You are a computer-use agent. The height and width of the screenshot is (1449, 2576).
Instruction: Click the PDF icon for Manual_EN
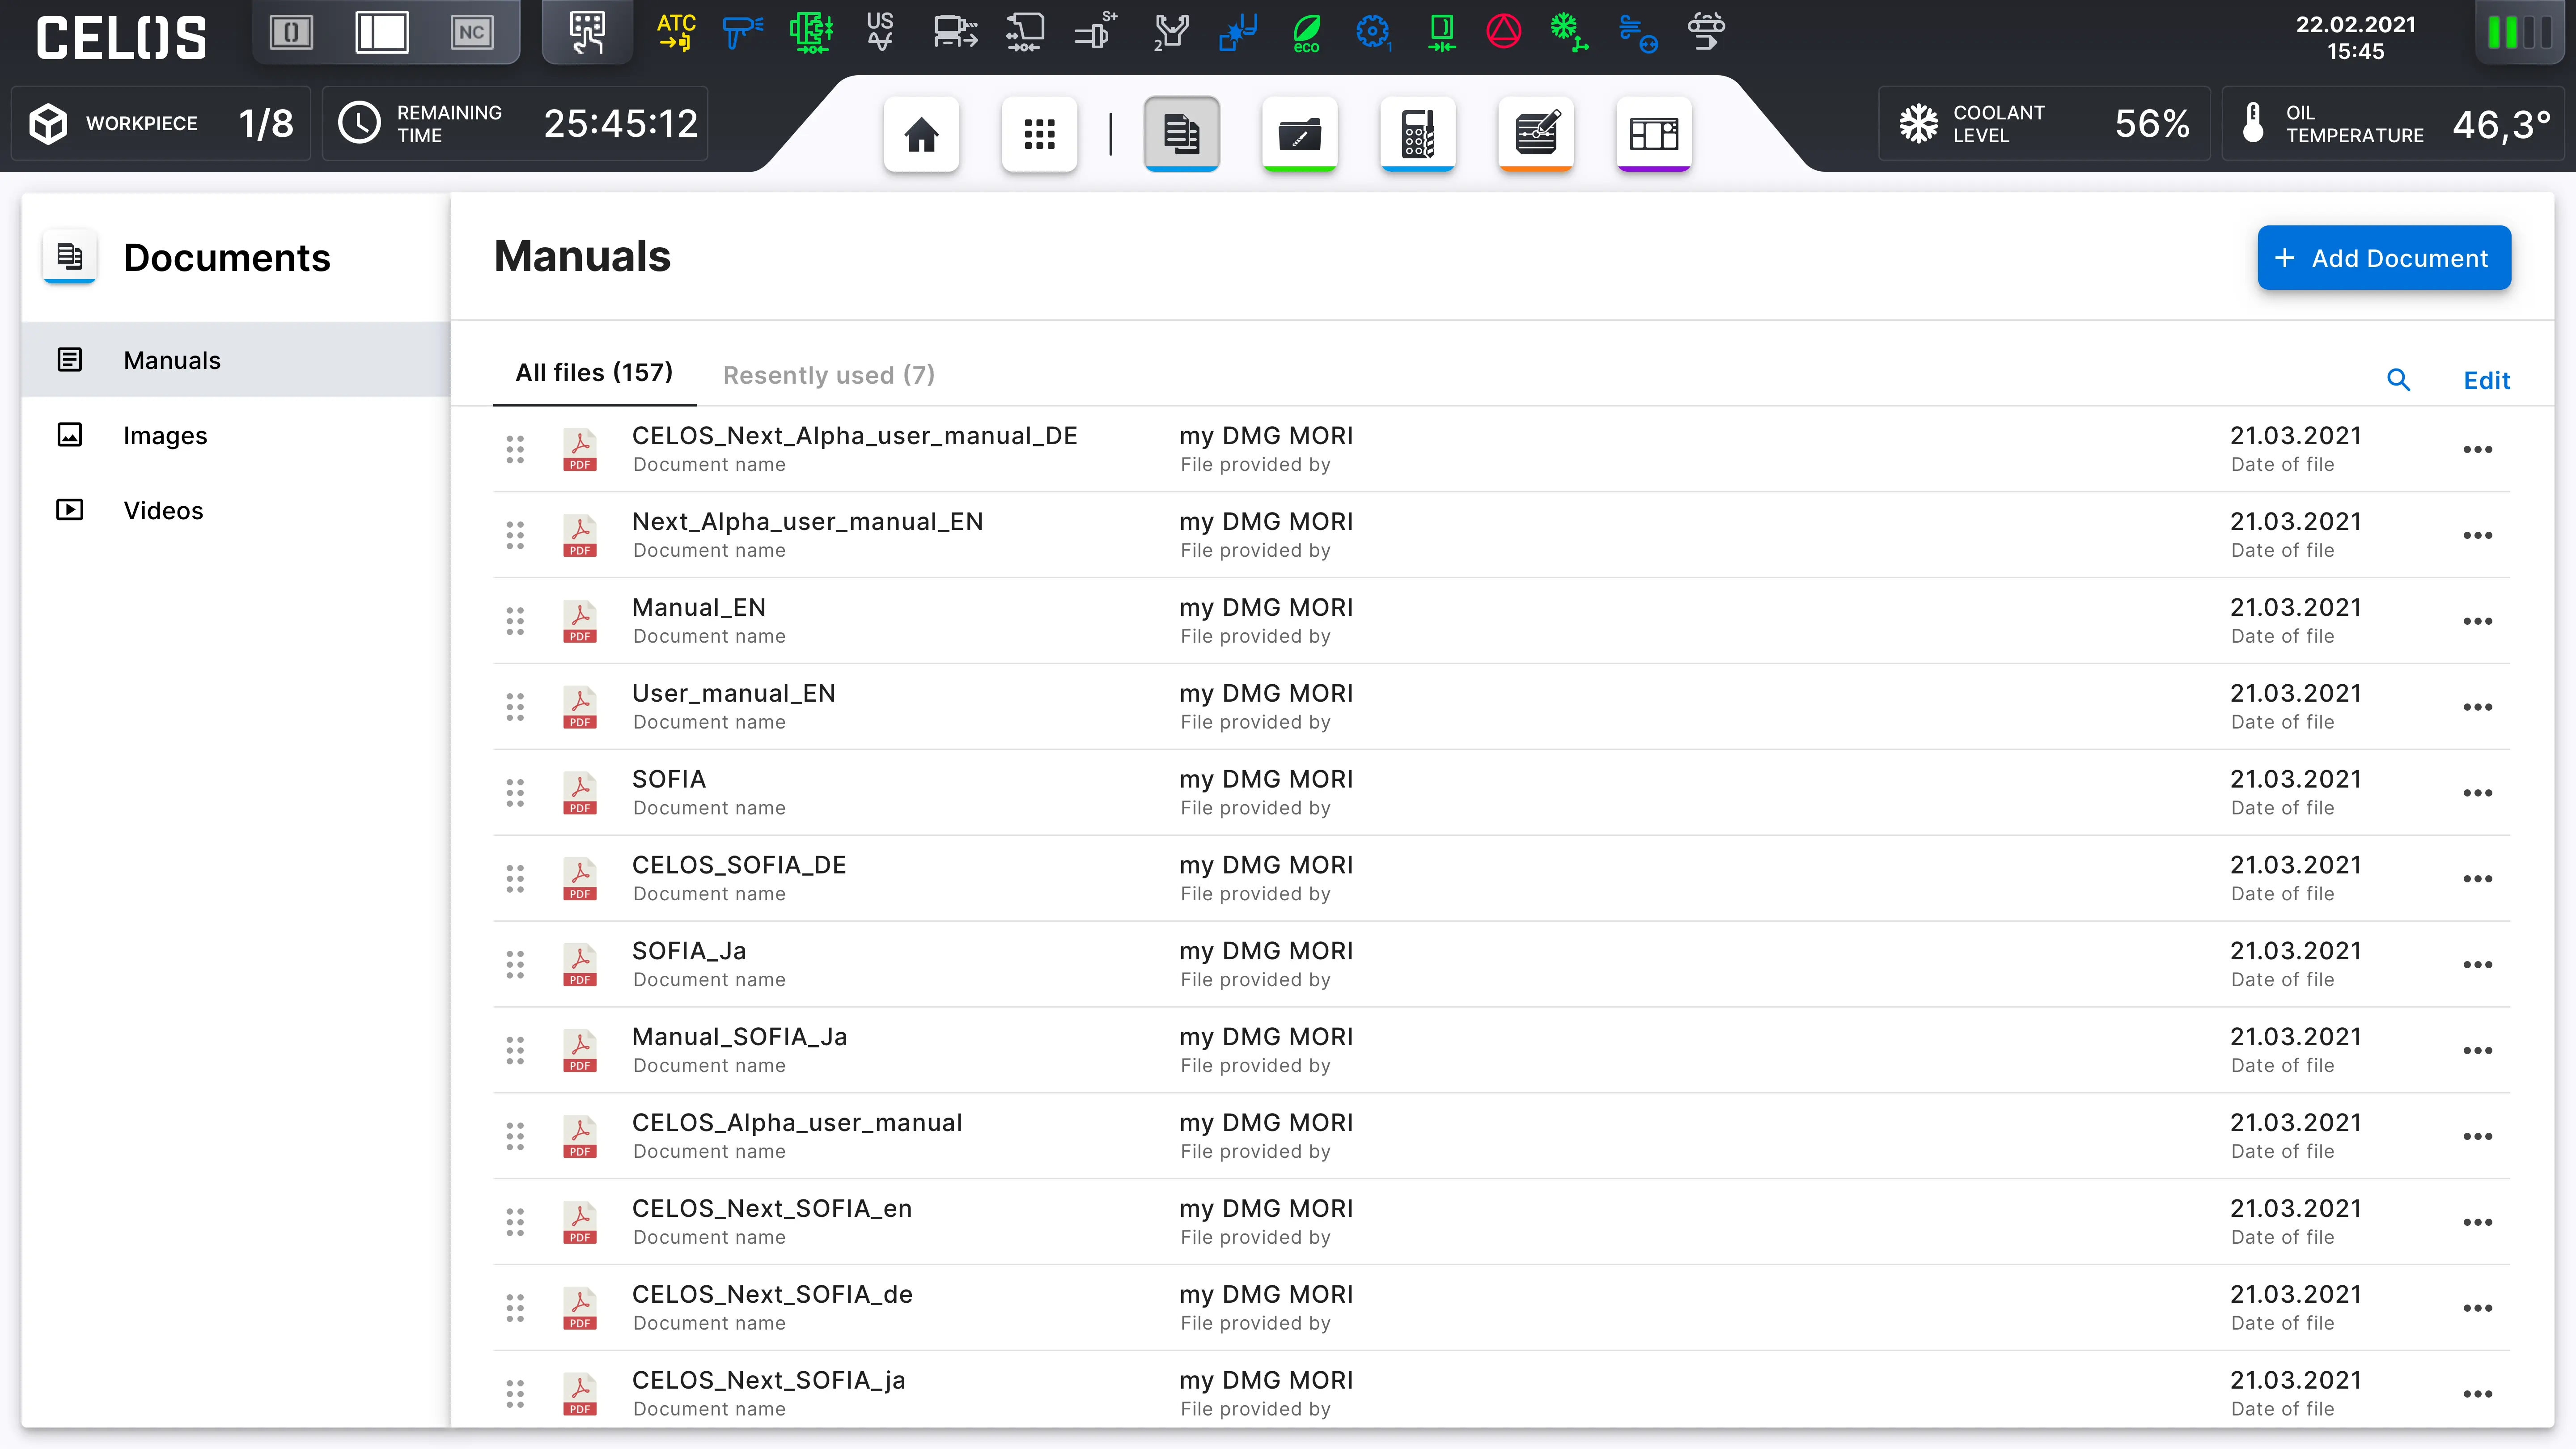click(580, 621)
